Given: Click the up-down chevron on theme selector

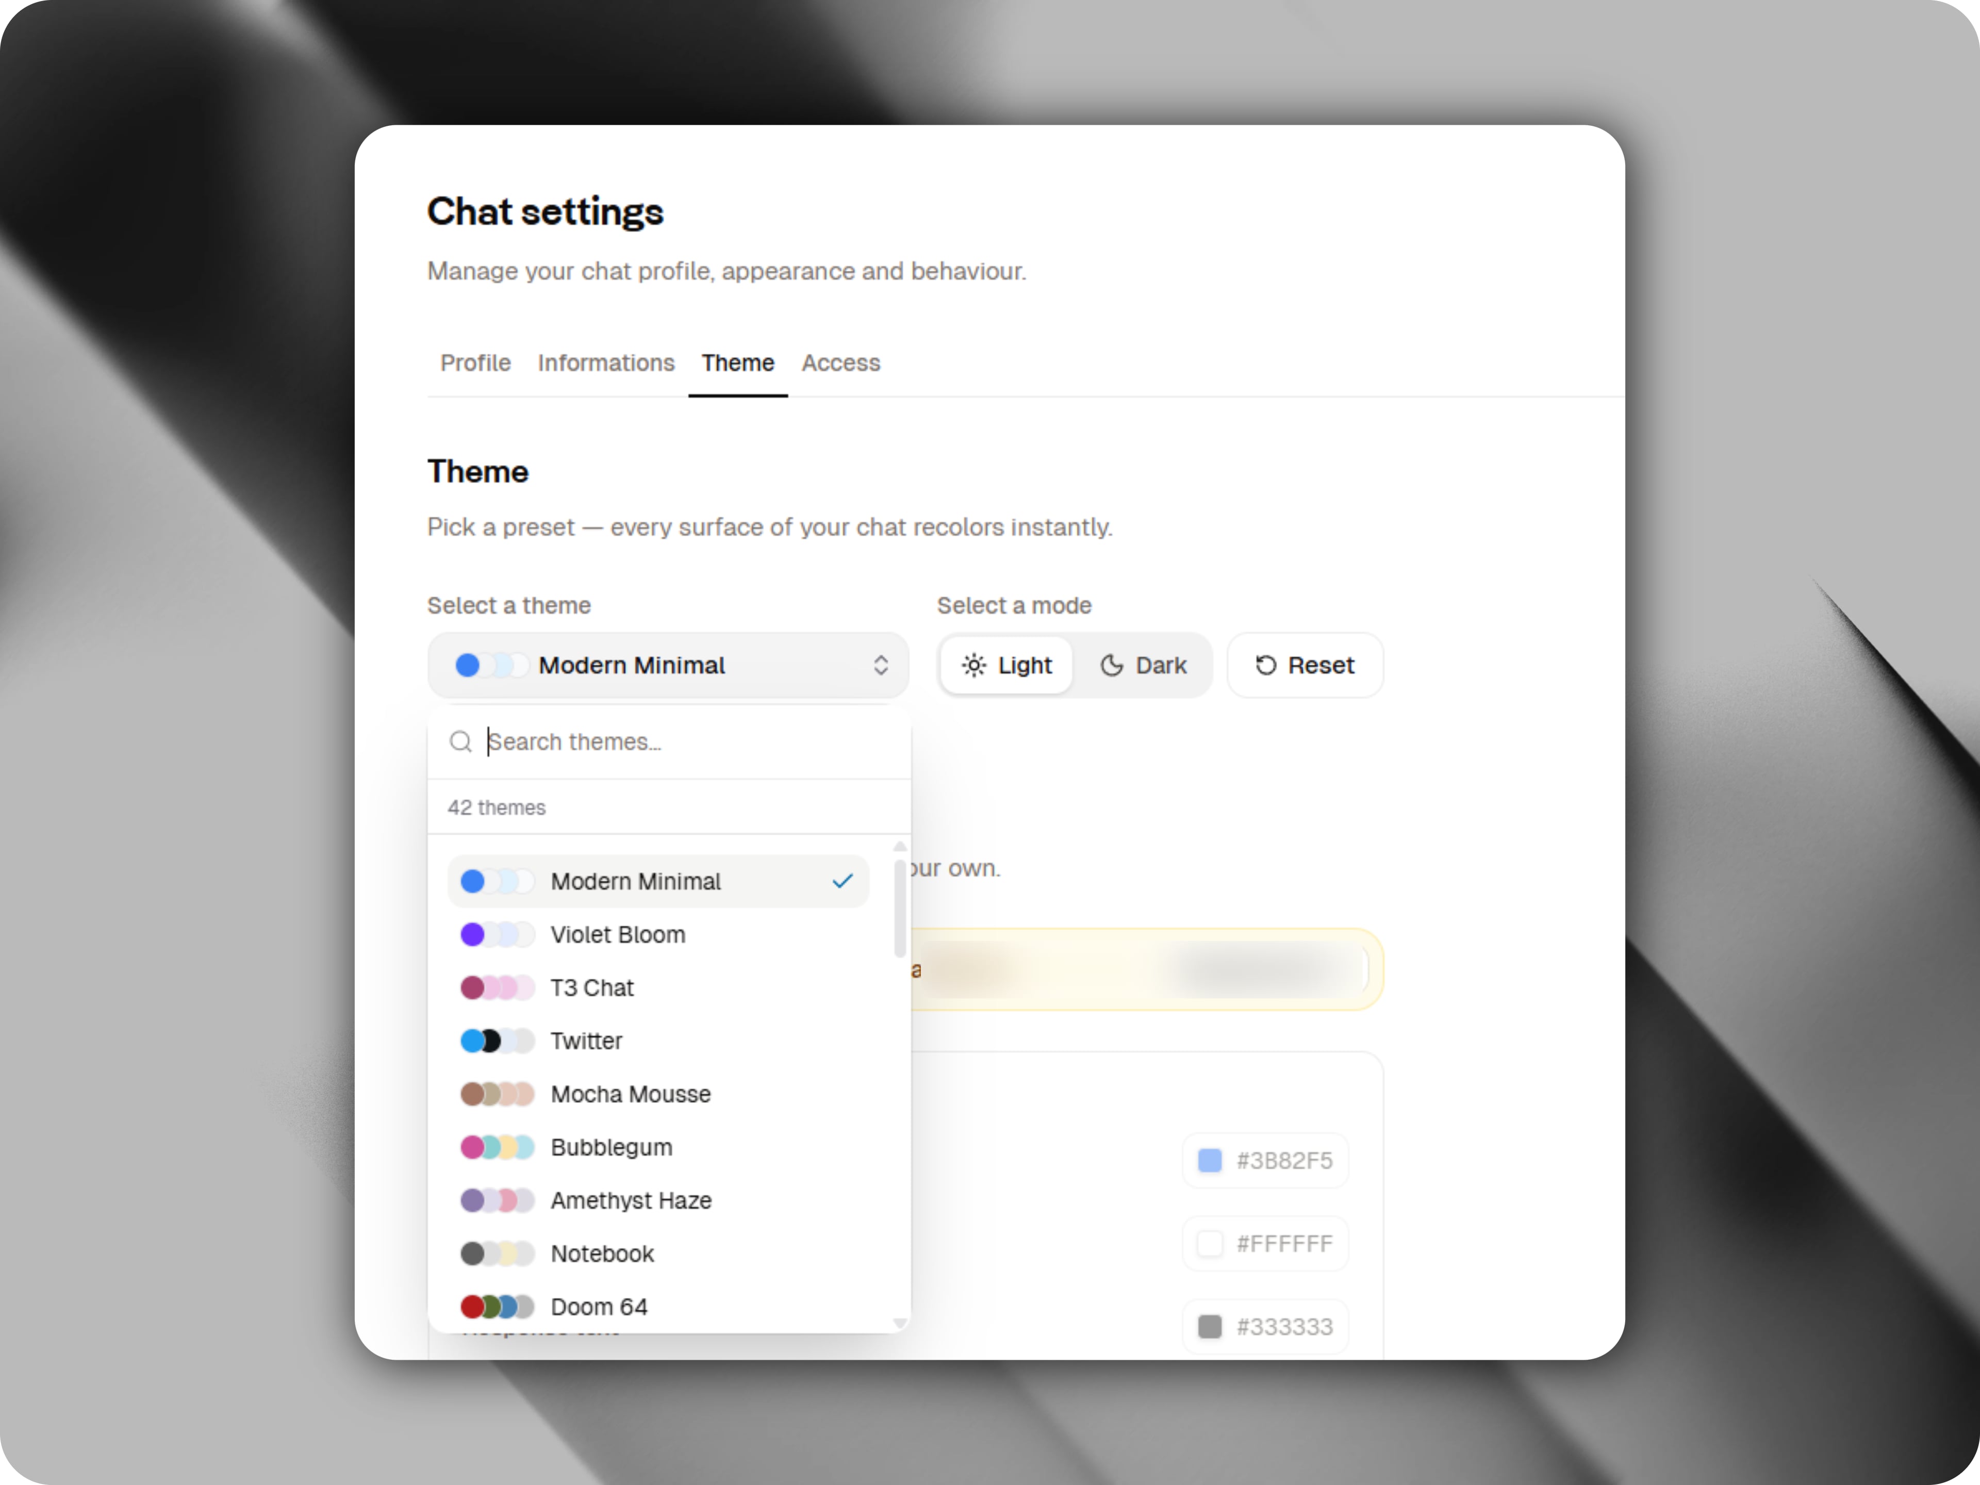Looking at the screenshot, I should (x=881, y=665).
